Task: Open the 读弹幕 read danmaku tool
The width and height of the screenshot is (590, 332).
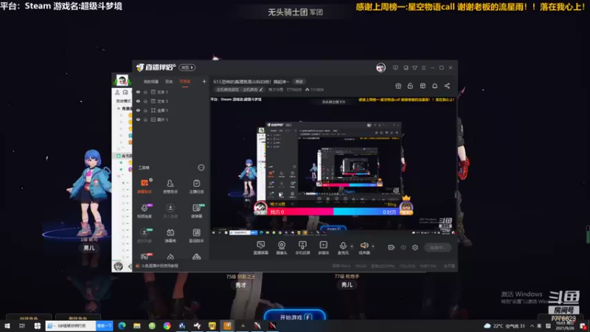Action: point(196,211)
